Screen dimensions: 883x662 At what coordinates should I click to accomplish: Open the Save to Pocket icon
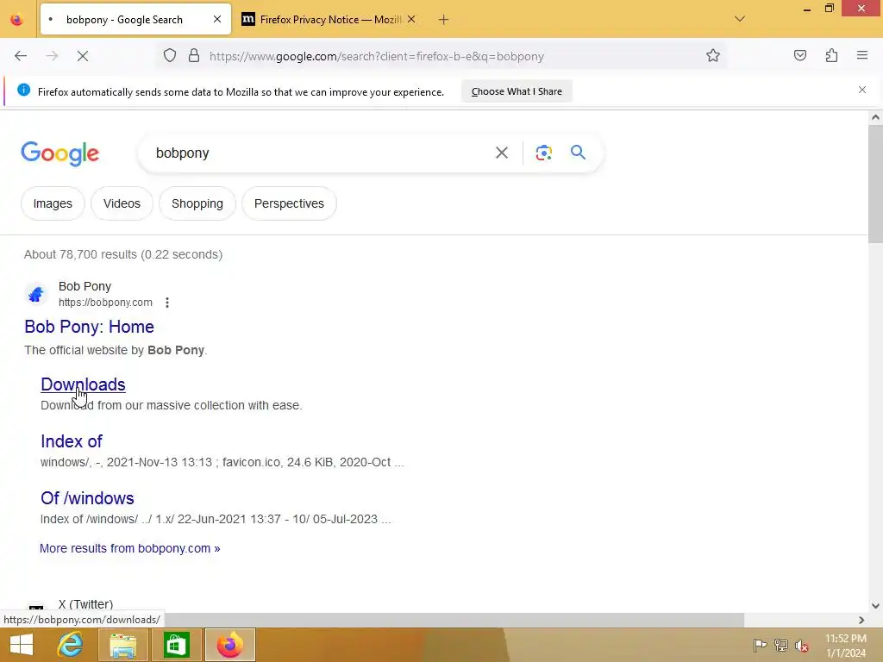pyautogui.click(x=799, y=55)
